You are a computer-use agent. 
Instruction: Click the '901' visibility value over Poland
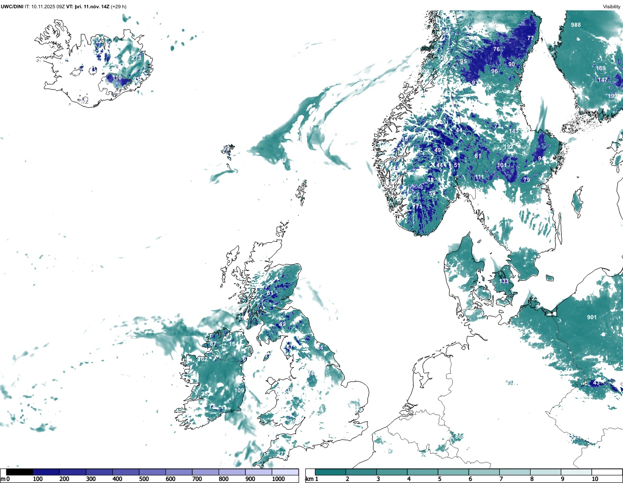click(591, 317)
